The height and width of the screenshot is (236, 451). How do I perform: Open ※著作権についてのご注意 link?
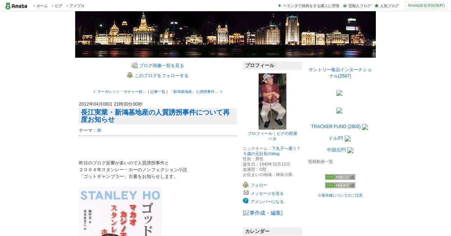point(340,196)
